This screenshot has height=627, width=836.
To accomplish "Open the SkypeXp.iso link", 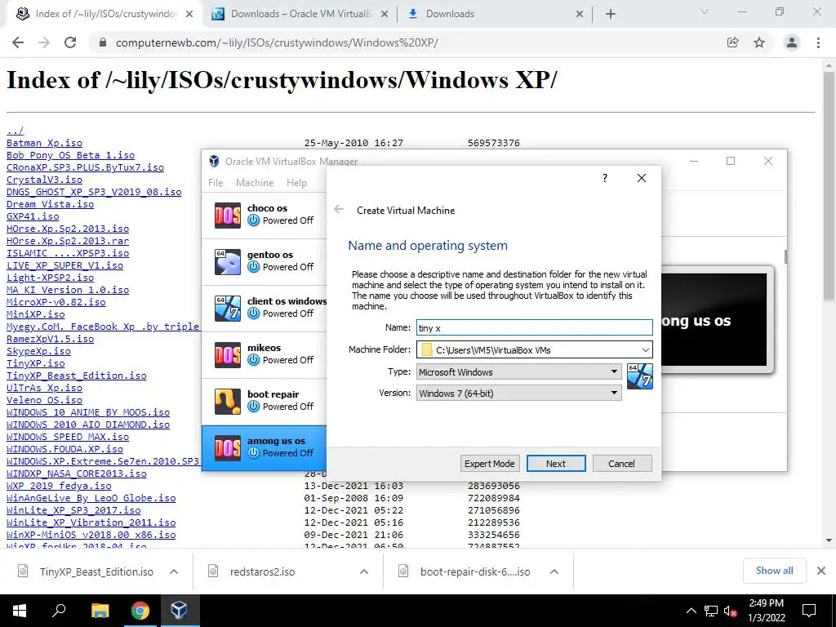I will (38, 351).
